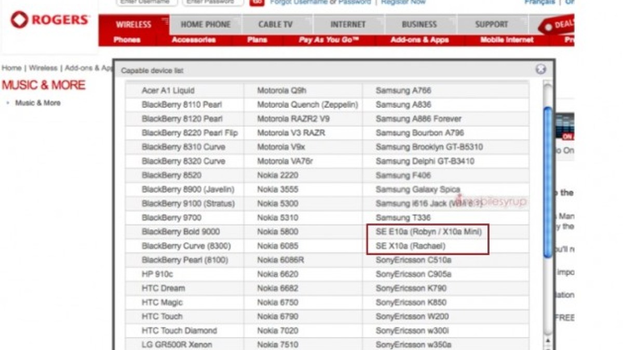The image size is (623, 350).
Task: Click the red Go login button
Action: (x=255, y=2)
